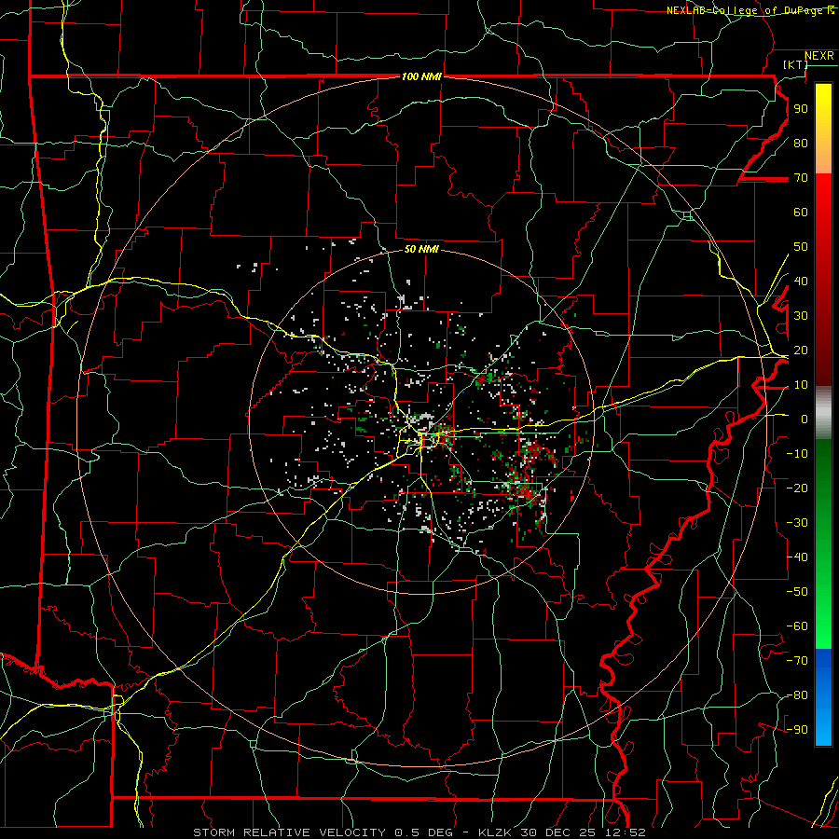Click the positive "20" scale label

click(x=801, y=351)
